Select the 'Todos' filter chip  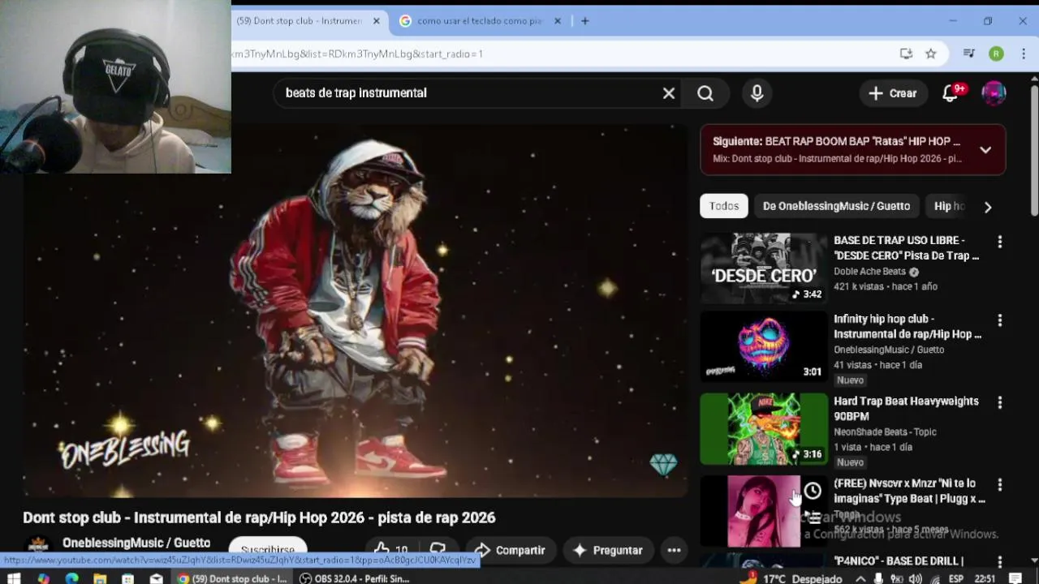[x=724, y=206]
